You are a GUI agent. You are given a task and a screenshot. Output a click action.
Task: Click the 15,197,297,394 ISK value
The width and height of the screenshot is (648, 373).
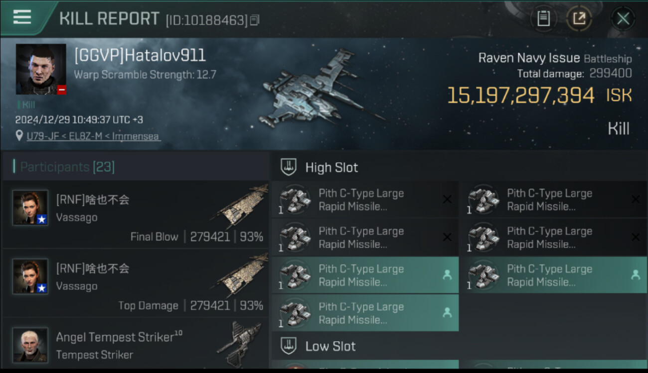pyautogui.click(x=539, y=95)
